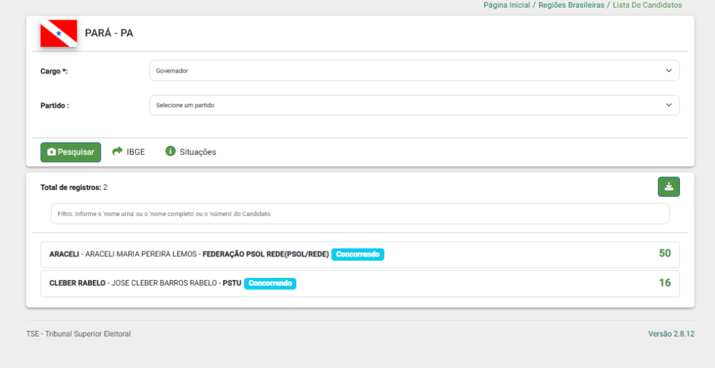Click PSTU party text
This screenshot has height=368, width=715.
[232, 284]
